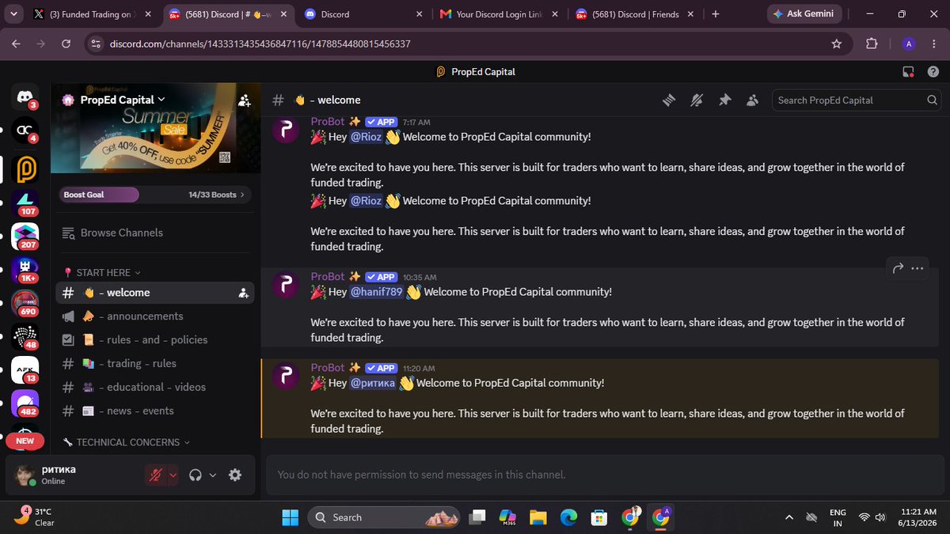Viewport: 950px width, 534px height.
Task: Open server icon with 4 mentions badge
Action: (25, 131)
